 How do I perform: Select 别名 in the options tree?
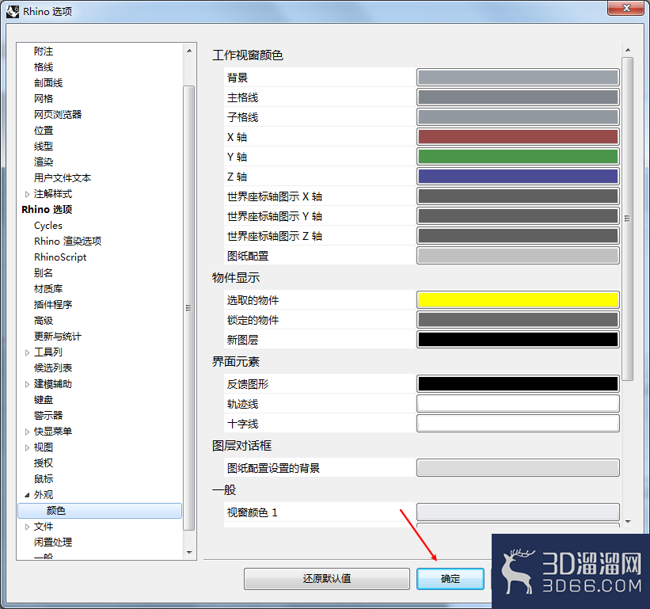click(x=44, y=272)
